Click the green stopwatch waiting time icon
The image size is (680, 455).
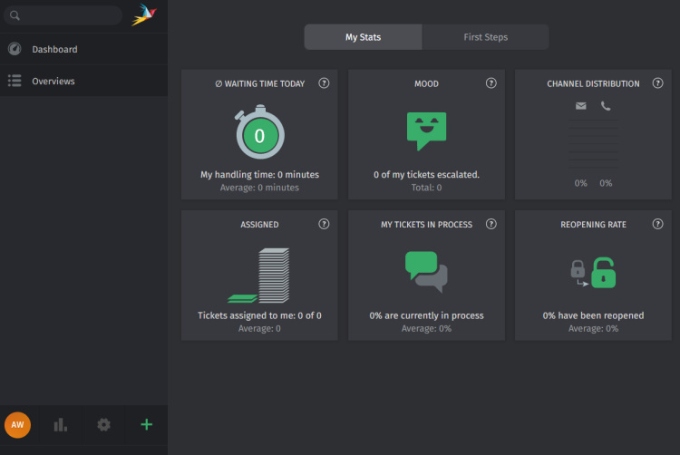click(260, 134)
